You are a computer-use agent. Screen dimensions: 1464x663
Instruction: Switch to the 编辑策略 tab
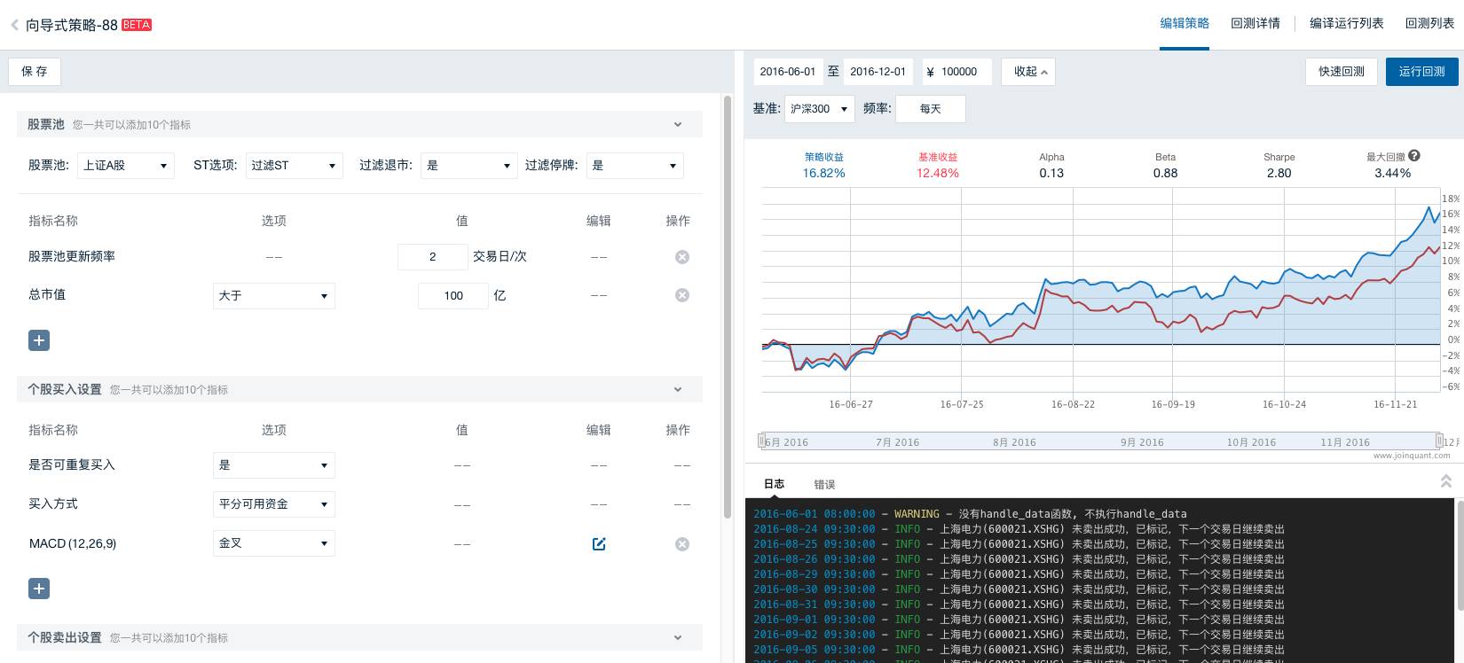[x=1185, y=24]
